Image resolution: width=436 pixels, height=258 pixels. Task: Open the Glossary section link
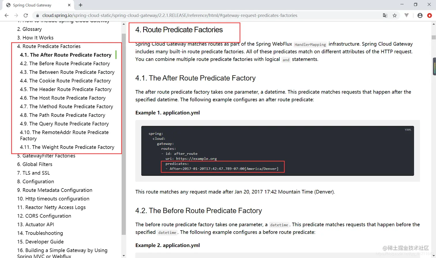[29, 29]
